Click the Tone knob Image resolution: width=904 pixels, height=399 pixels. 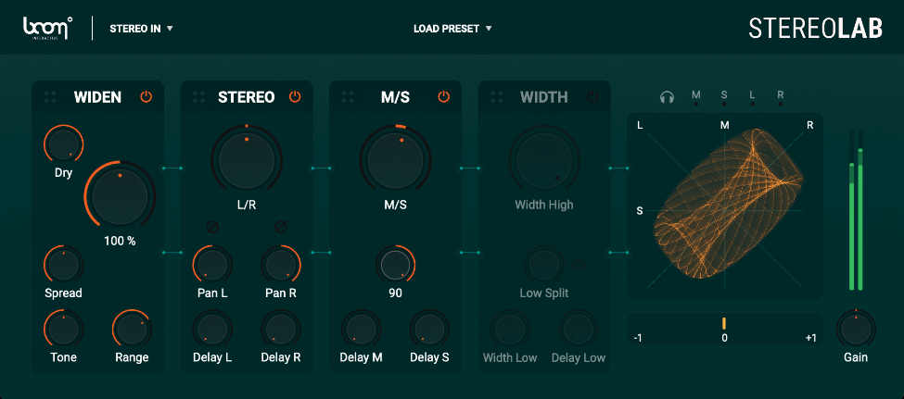pyautogui.click(x=63, y=330)
